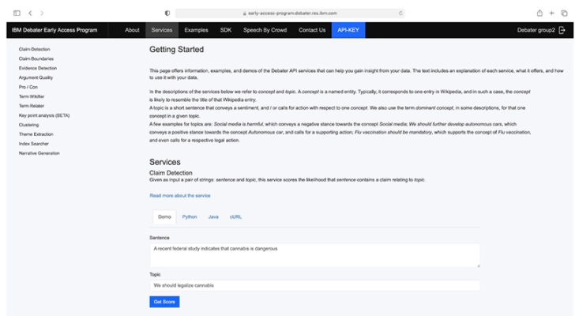Follow the Read more about the service link
This screenshot has width=579, height=316.
180,196
